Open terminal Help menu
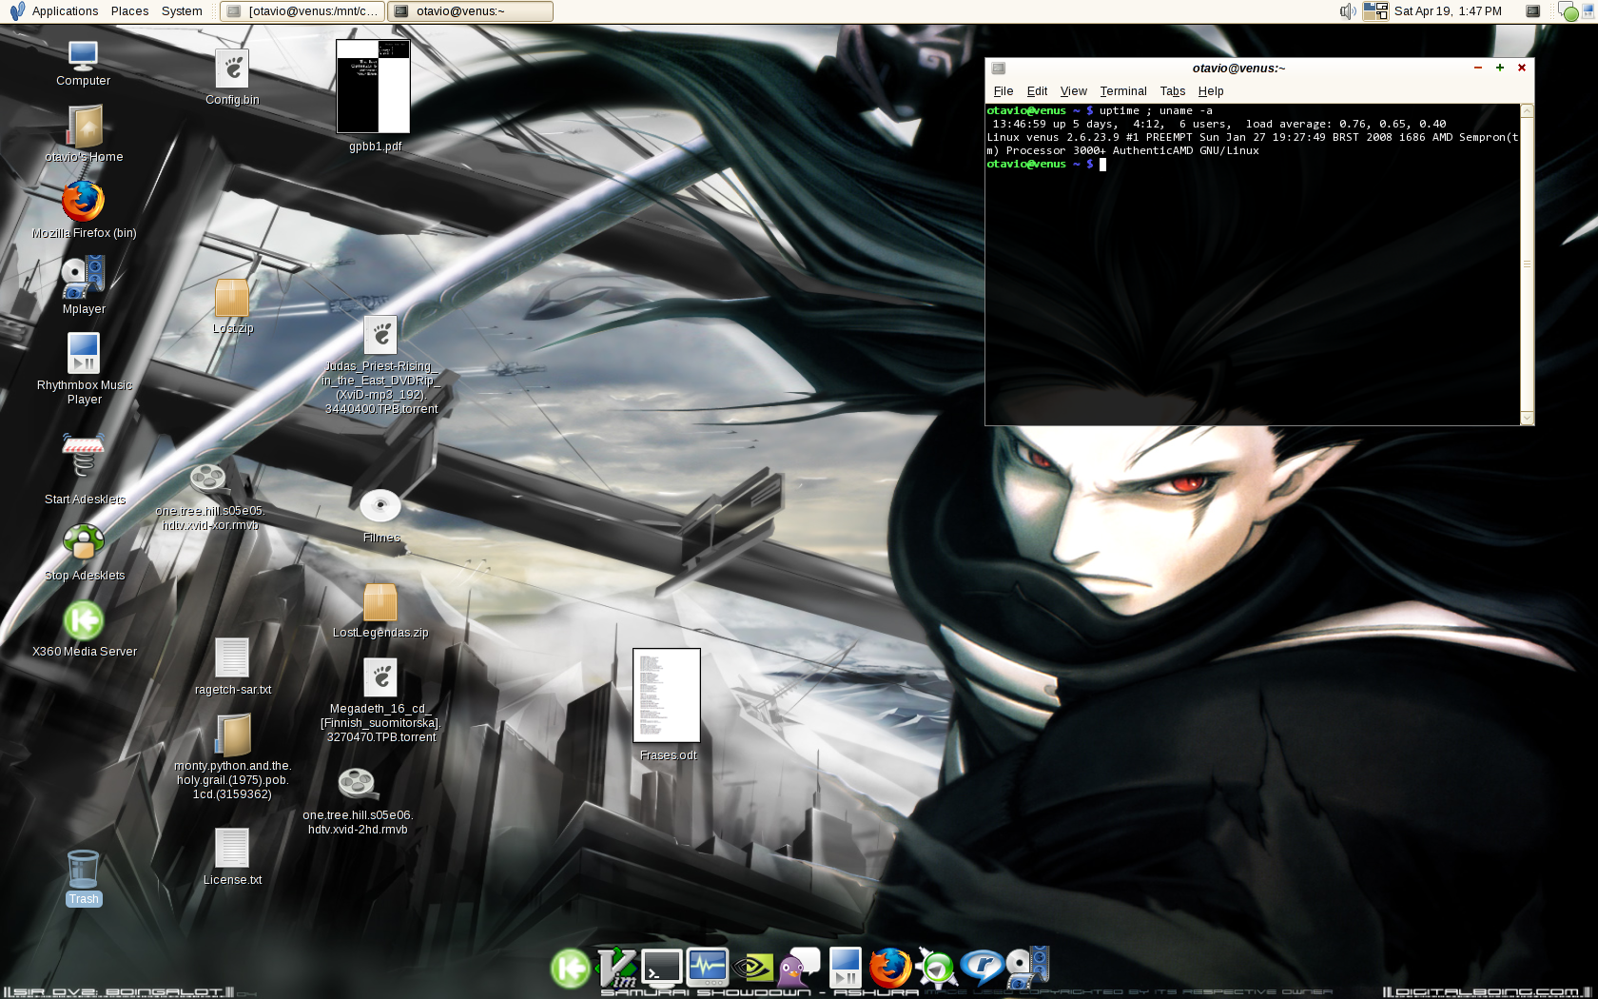Viewport: 1598px width, 999px height. (1211, 91)
